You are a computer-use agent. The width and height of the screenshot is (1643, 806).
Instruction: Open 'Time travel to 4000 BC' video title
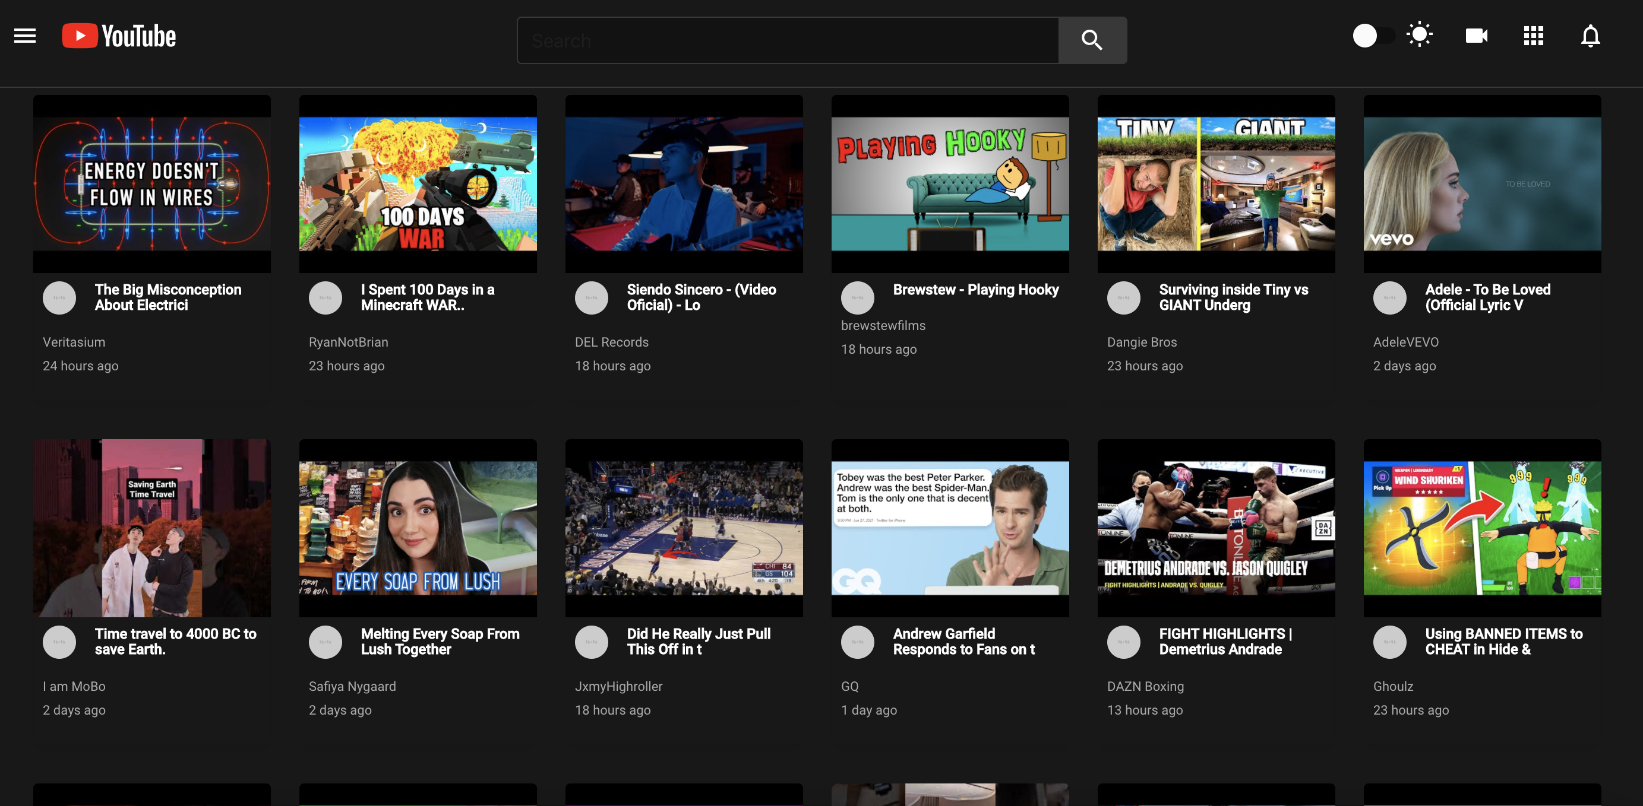point(175,642)
